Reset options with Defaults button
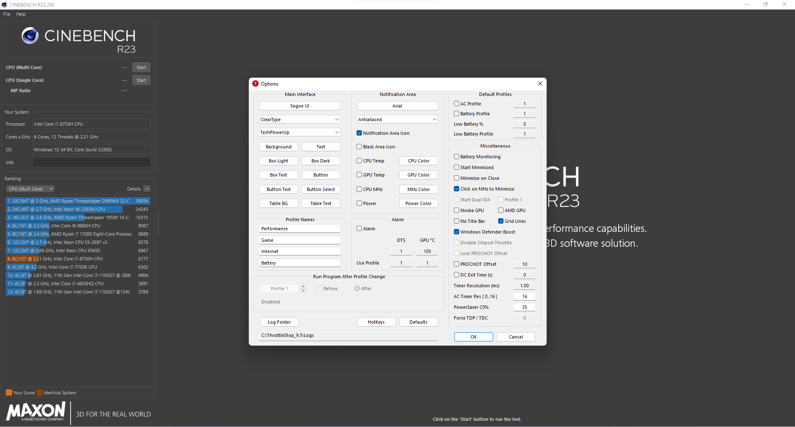The height and width of the screenshot is (427, 795). (x=419, y=322)
